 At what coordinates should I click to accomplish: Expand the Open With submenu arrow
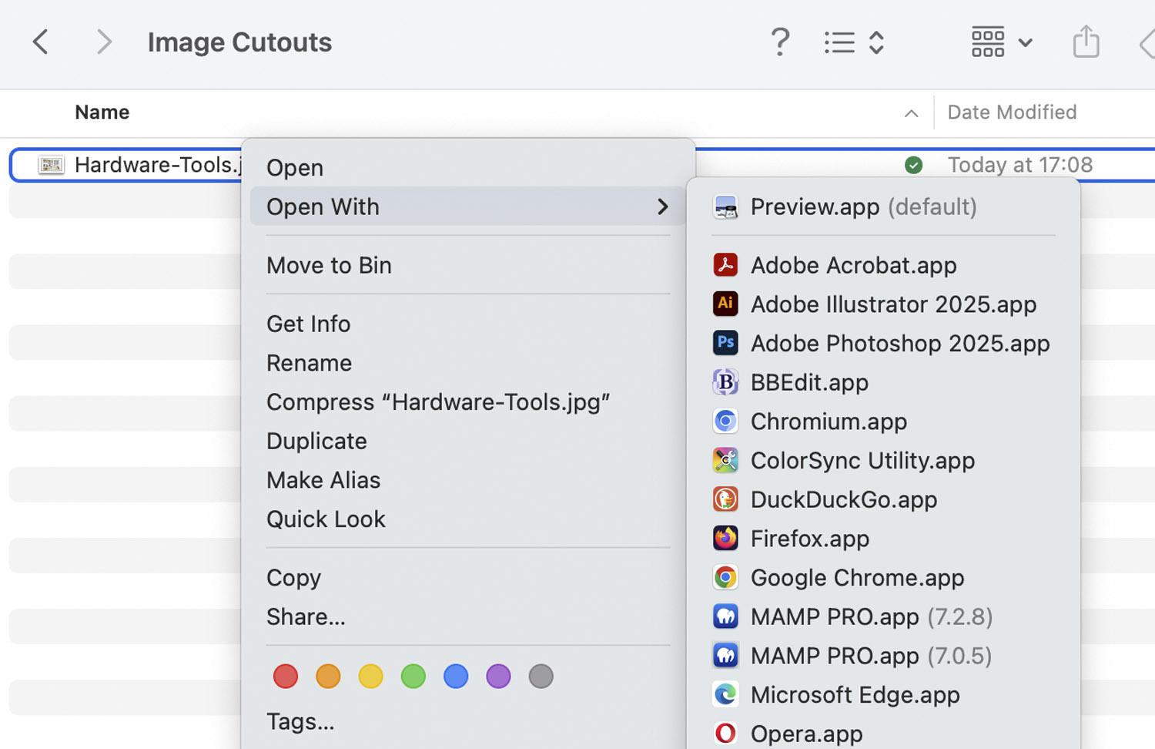(x=662, y=207)
